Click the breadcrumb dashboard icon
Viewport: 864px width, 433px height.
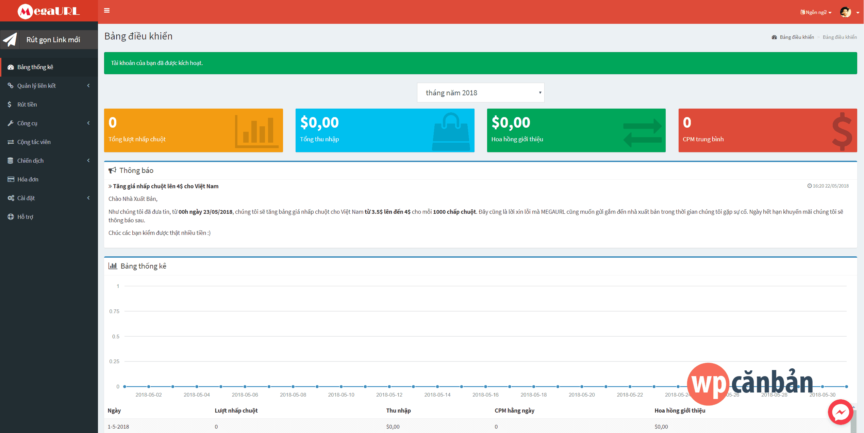pyautogui.click(x=775, y=37)
